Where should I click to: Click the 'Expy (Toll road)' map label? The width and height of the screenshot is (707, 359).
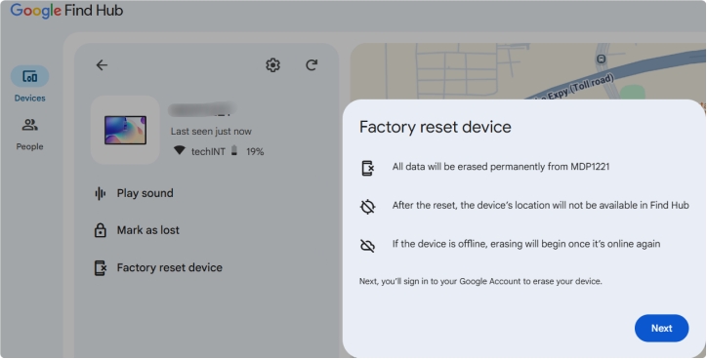[x=581, y=88]
